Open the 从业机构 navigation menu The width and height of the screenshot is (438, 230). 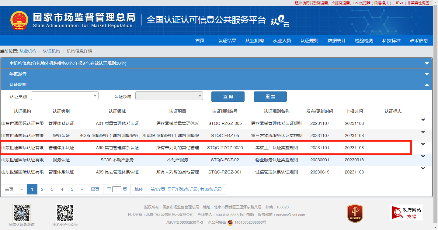(255, 40)
